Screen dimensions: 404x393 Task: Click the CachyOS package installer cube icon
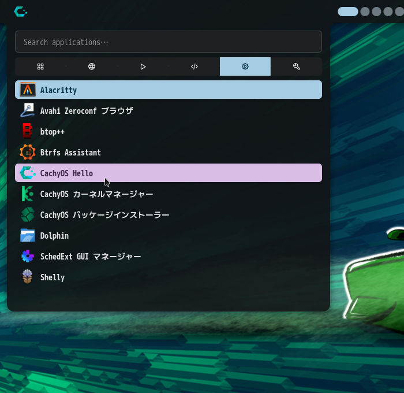point(28,214)
